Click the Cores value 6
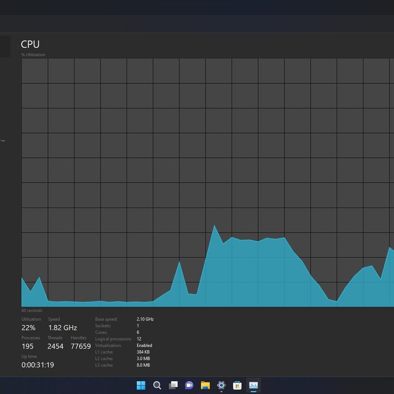Viewport: 394px width, 394px height. click(138, 332)
